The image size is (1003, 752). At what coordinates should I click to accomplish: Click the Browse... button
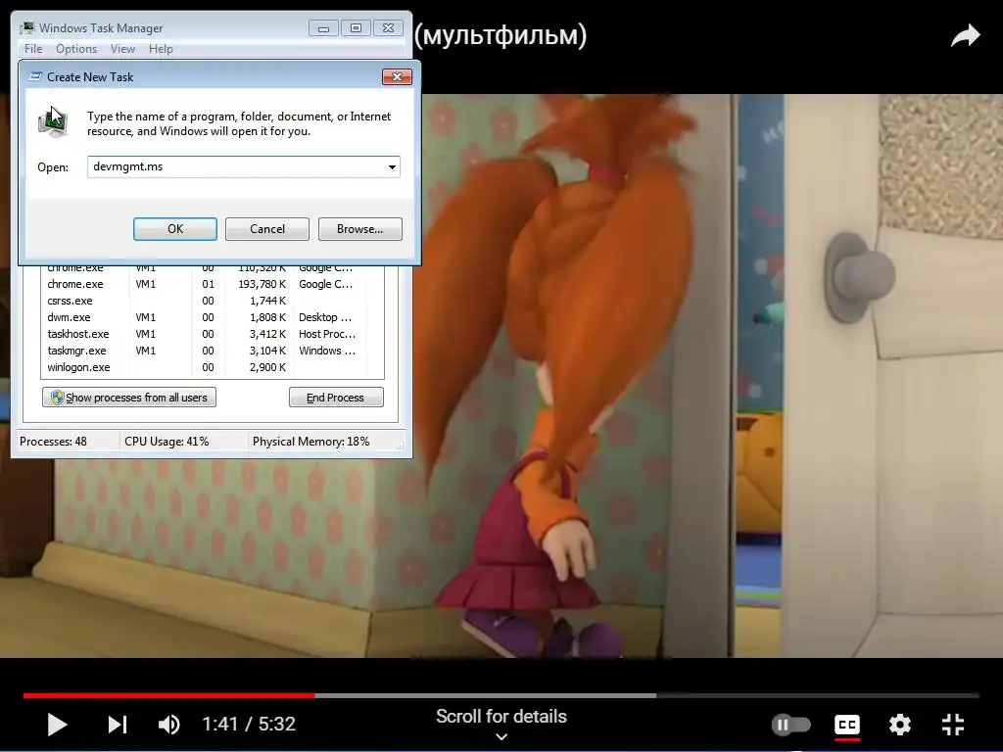tap(360, 229)
